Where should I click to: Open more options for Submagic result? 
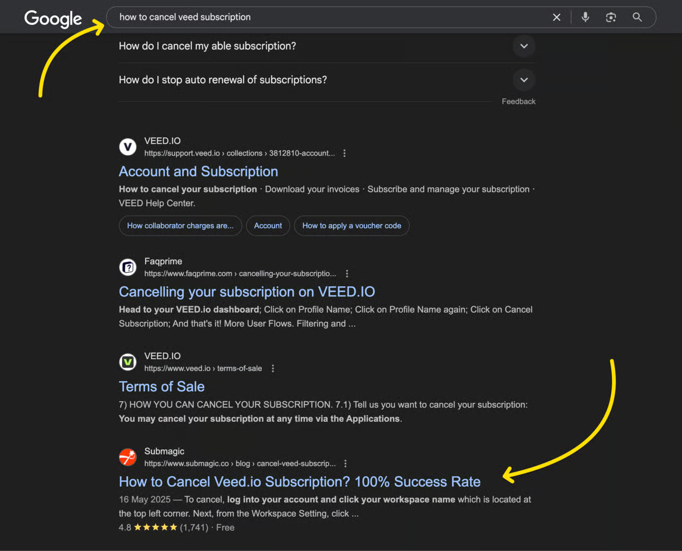pyautogui.click(x=345, y=463)
